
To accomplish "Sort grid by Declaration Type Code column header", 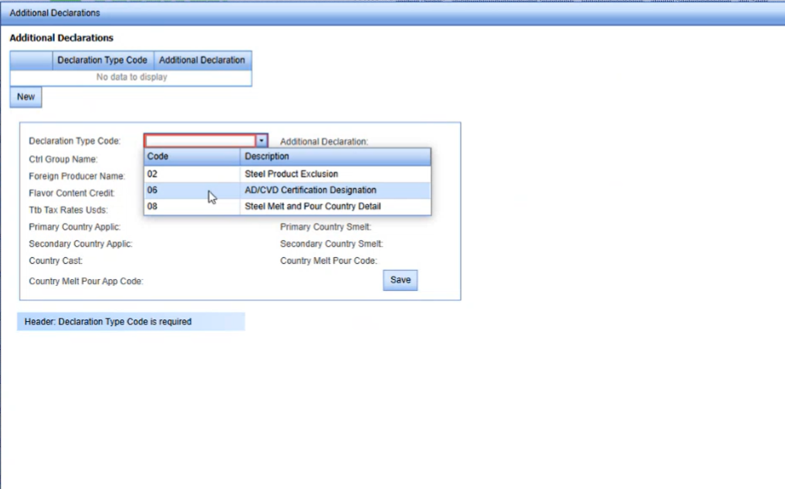I will [102, 60].
